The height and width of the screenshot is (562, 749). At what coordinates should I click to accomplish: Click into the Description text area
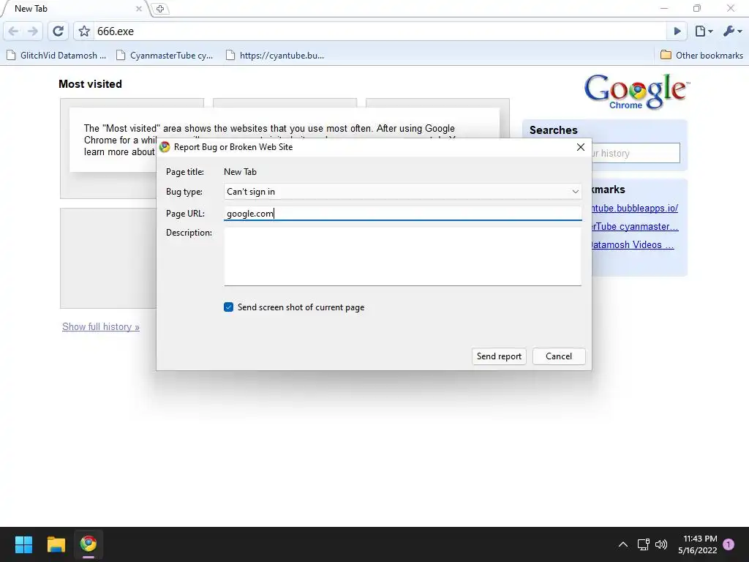(x=403, y=256)
